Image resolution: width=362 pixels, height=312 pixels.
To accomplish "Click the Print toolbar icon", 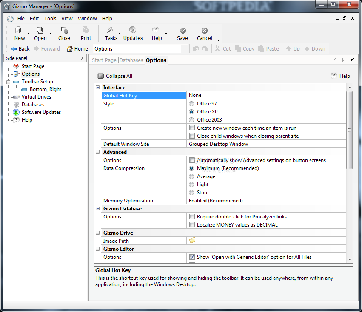I will [86, 30].
